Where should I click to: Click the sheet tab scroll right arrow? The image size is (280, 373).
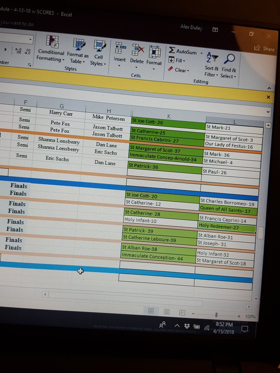coord(249,307)
